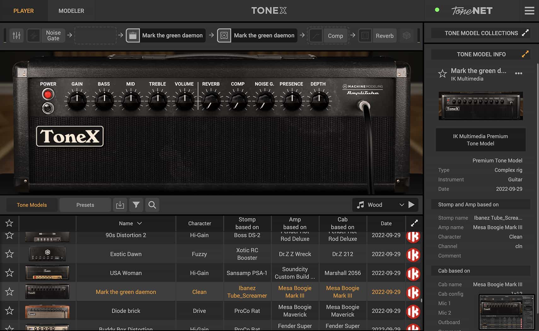Viewport: 539px width, 331px height.
Task: Select the cab block named Mark the green daemon
Action: 264,35
